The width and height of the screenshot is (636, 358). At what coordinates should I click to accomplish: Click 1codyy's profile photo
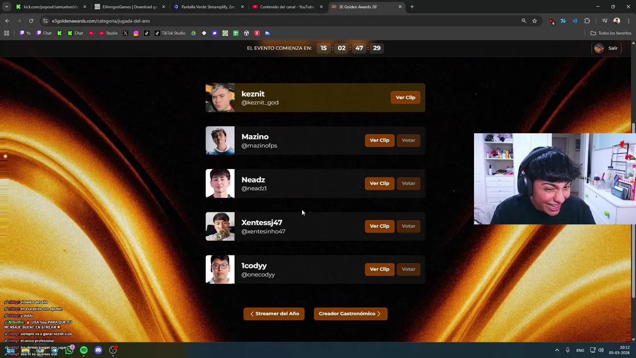pyautogui.click(x=220, y=269)
